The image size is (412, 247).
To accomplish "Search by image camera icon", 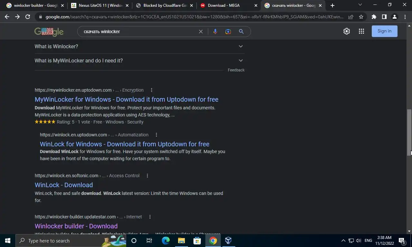I will [x=228, y=32].
